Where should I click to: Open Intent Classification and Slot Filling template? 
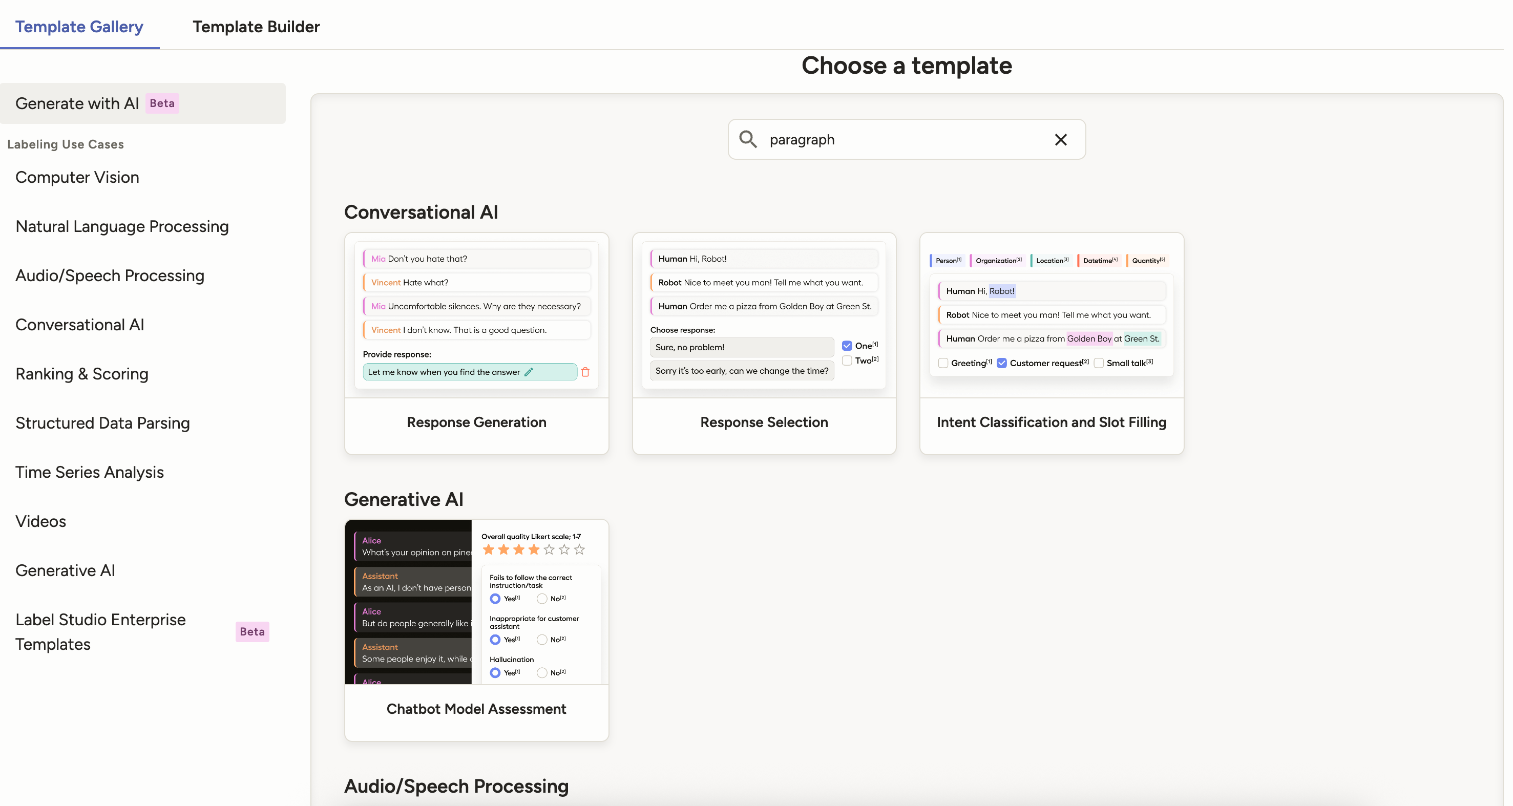pyautogui.click(x=1051, y=422)
